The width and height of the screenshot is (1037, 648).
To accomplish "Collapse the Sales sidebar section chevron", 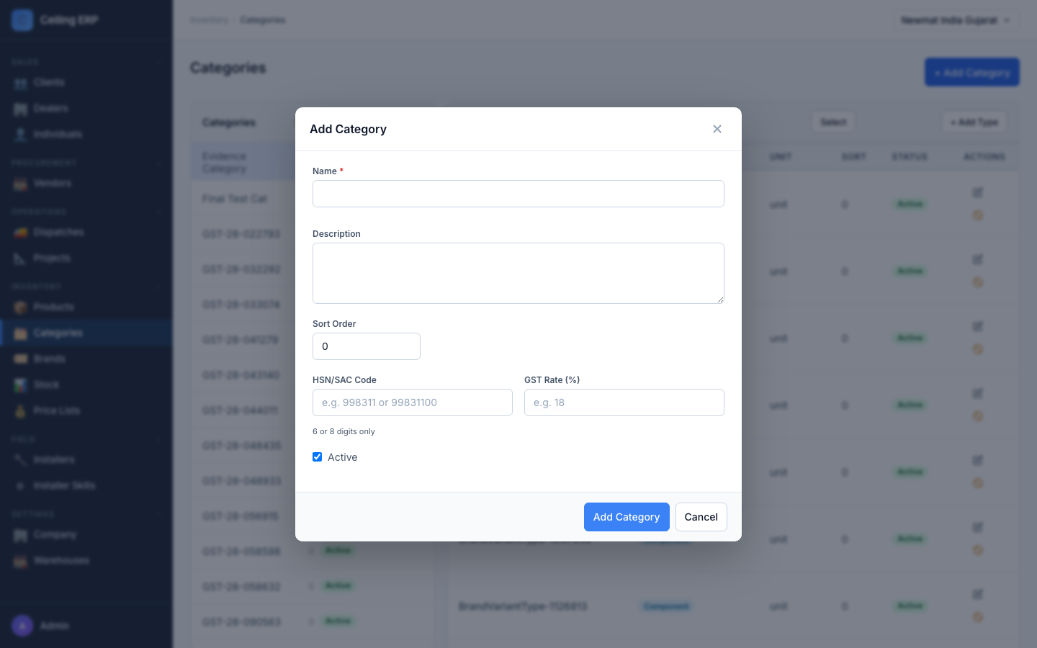I will pos(158,63).
